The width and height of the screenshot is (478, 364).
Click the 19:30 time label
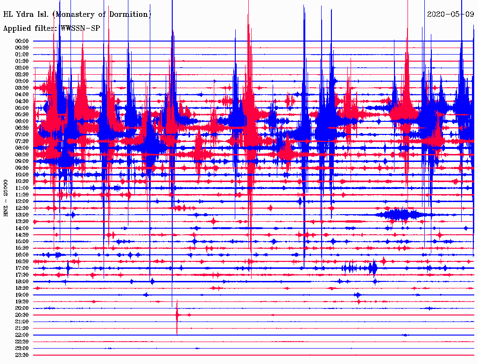[x=22, y=302]
